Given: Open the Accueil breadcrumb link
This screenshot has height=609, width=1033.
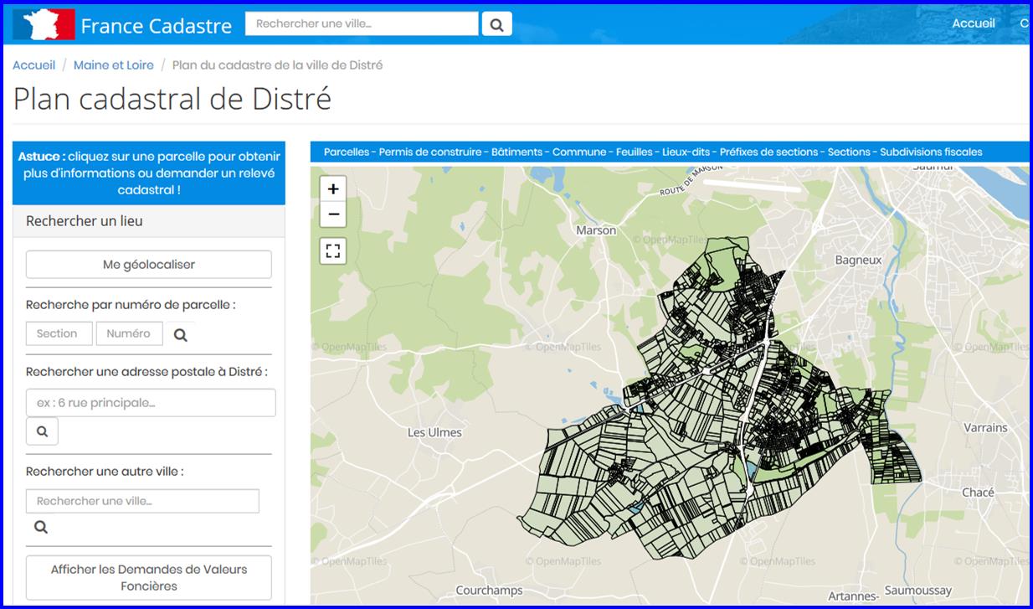Looking at the screenshot, I should [x=34, y=65].
